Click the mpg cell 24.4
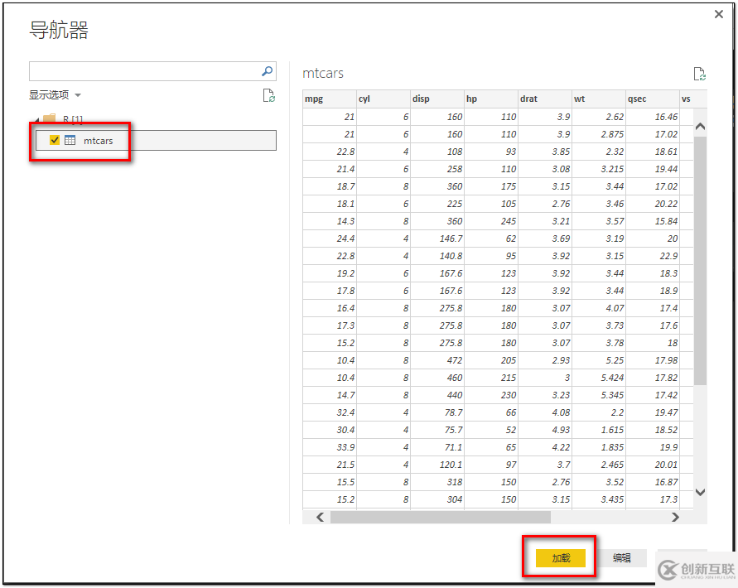Screen dimensions: 738x588 coord(330,239)
